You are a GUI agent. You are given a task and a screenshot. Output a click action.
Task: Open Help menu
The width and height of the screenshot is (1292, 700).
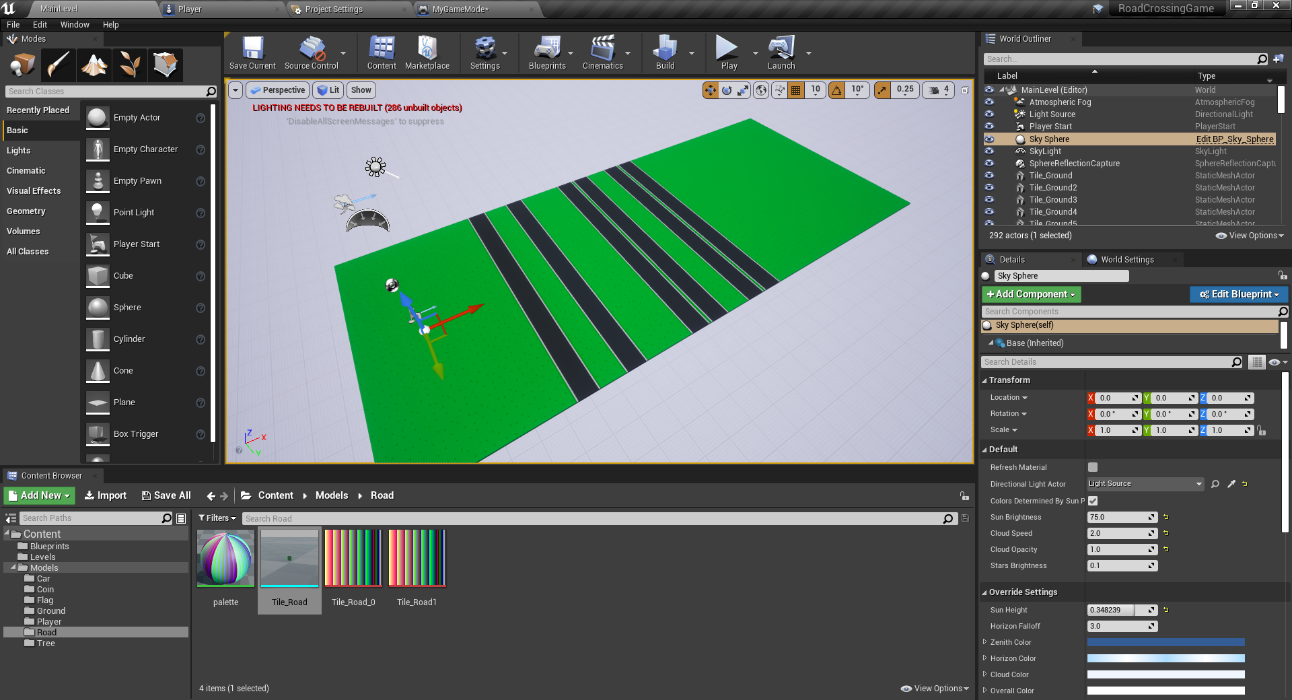[x=110, y=24]
